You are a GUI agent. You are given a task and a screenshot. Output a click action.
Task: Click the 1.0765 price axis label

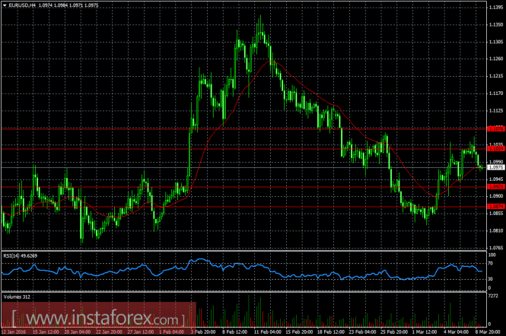(496, 248)
